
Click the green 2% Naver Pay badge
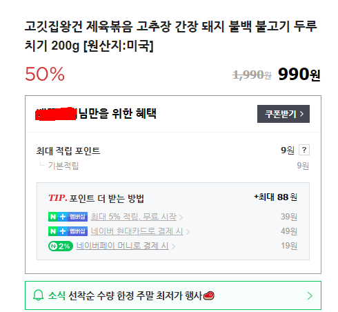point(61,246)
